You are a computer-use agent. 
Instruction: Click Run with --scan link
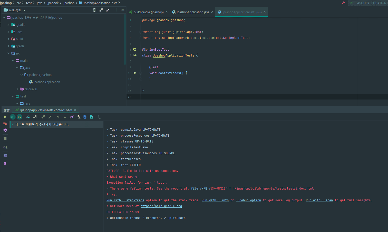pyautogui.click(x=319, y=200)
